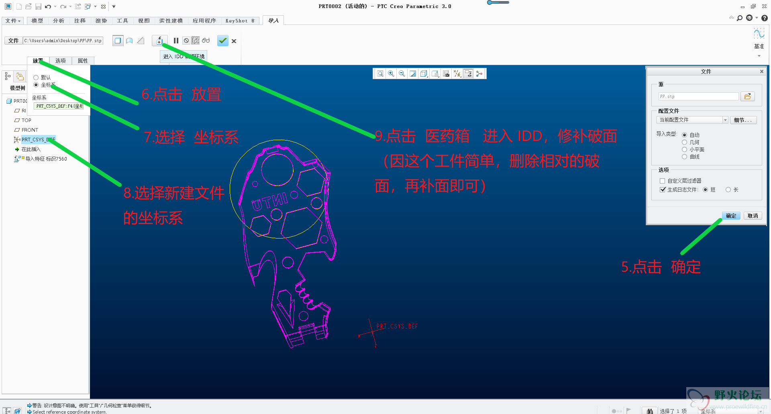Image resolution: width=771 pixels, height=414 pixels.
Task: Click the Windows switch icon
Action: pyautogui.click(x=88, y=6)
